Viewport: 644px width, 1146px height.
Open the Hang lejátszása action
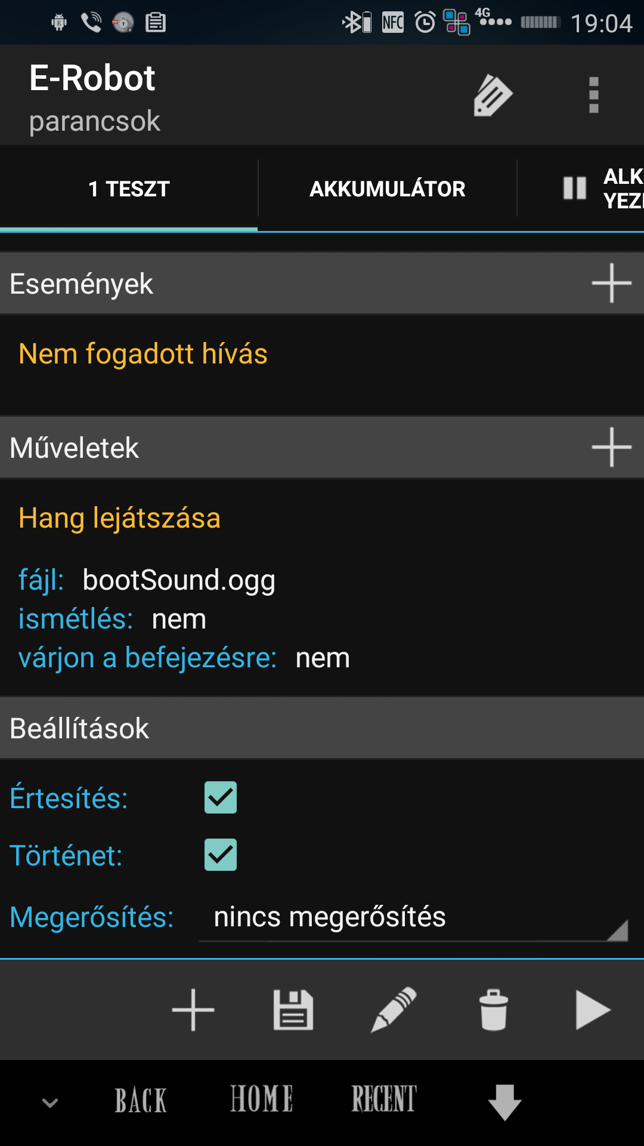click(x=119, y=518)
